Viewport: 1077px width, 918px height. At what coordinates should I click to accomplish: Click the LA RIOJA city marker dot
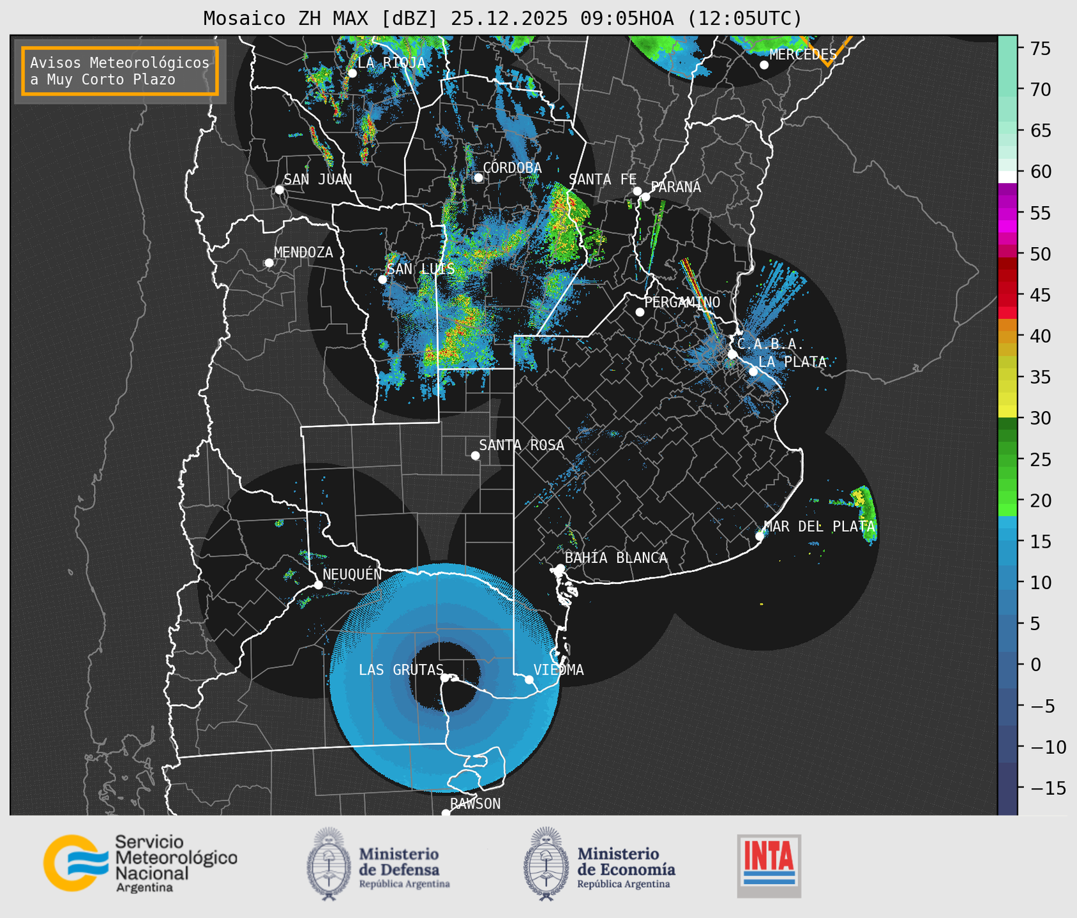point(352,73)
